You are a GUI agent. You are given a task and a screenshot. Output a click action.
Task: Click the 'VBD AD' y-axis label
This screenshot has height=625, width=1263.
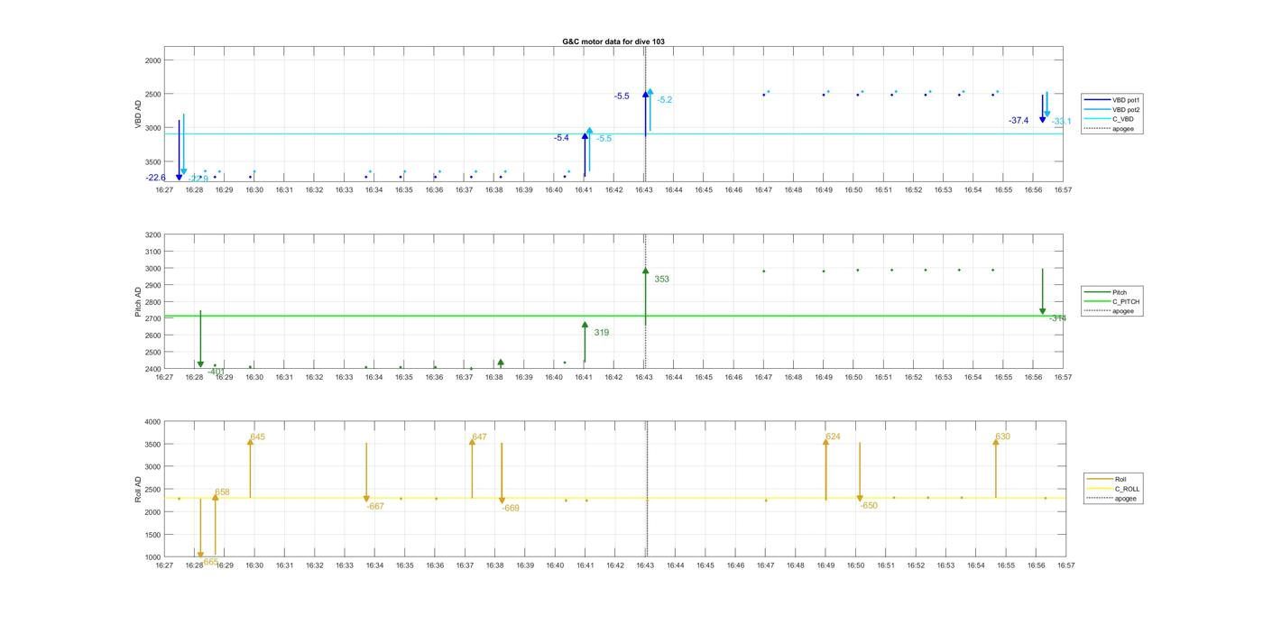pos(138,115)
